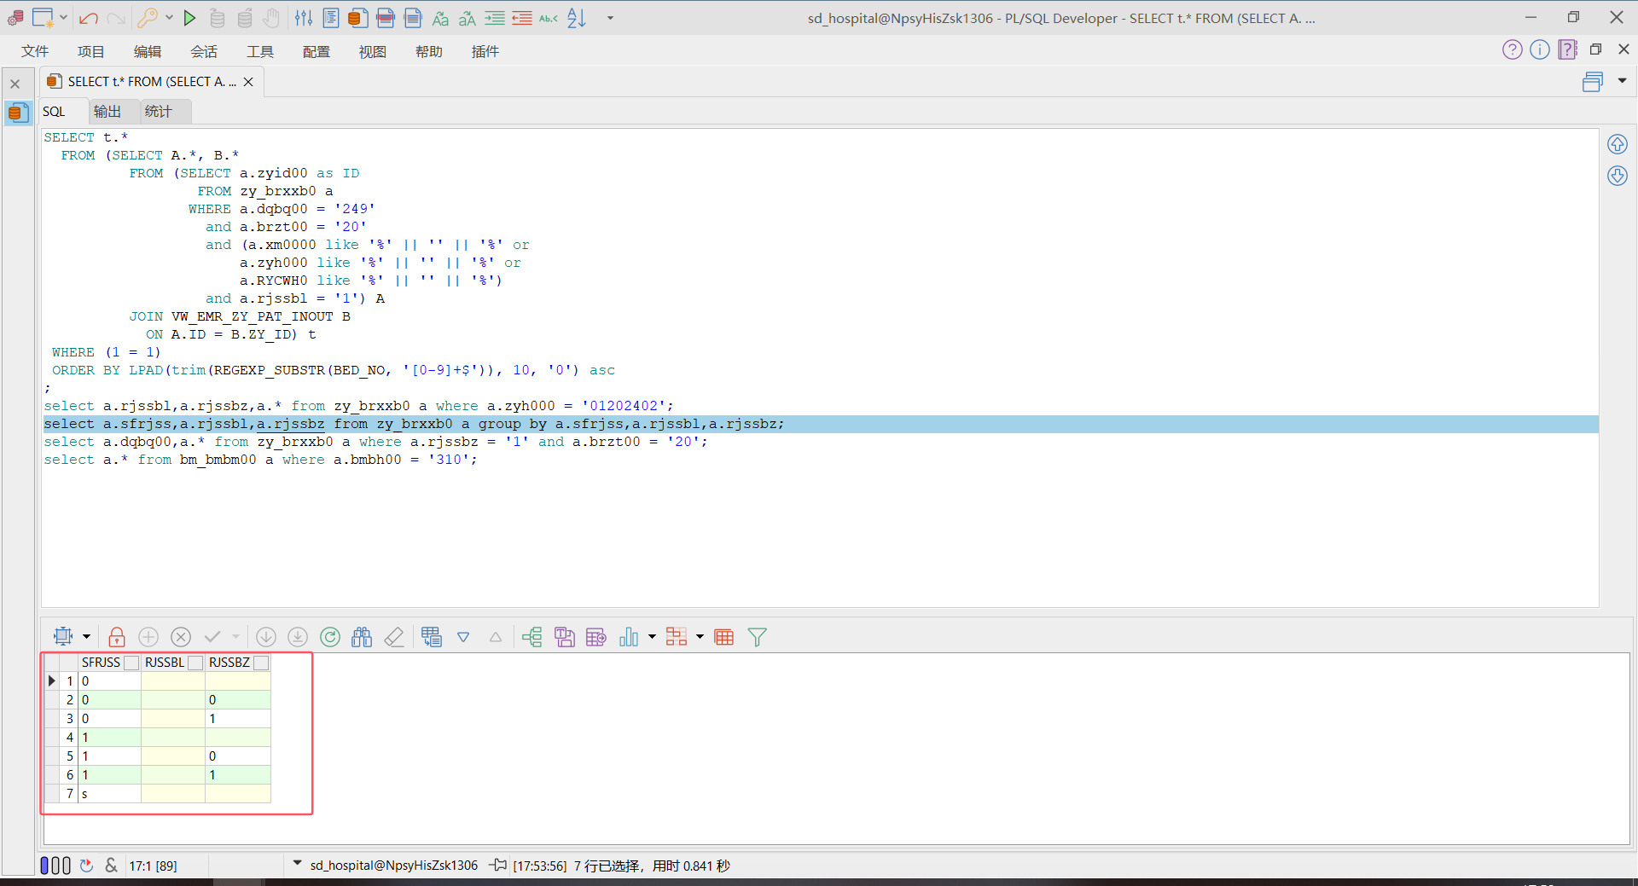Click the red Unindent selection icon
The height and width of the screenshot is (886, 1638).
point(522,18)
